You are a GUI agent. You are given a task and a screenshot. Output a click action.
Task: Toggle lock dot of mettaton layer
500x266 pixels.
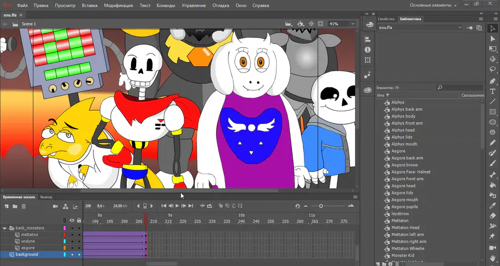pos(79,235)
